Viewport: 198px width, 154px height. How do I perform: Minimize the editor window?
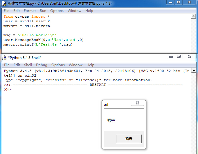(170, 2)
